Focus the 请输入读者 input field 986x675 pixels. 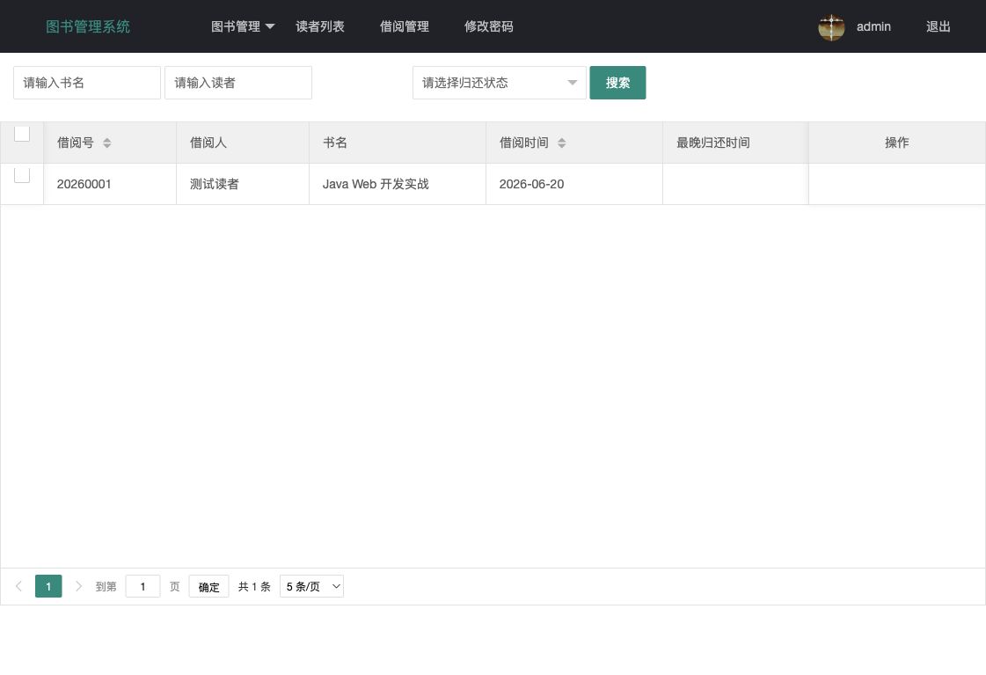[x=238, y=83]
